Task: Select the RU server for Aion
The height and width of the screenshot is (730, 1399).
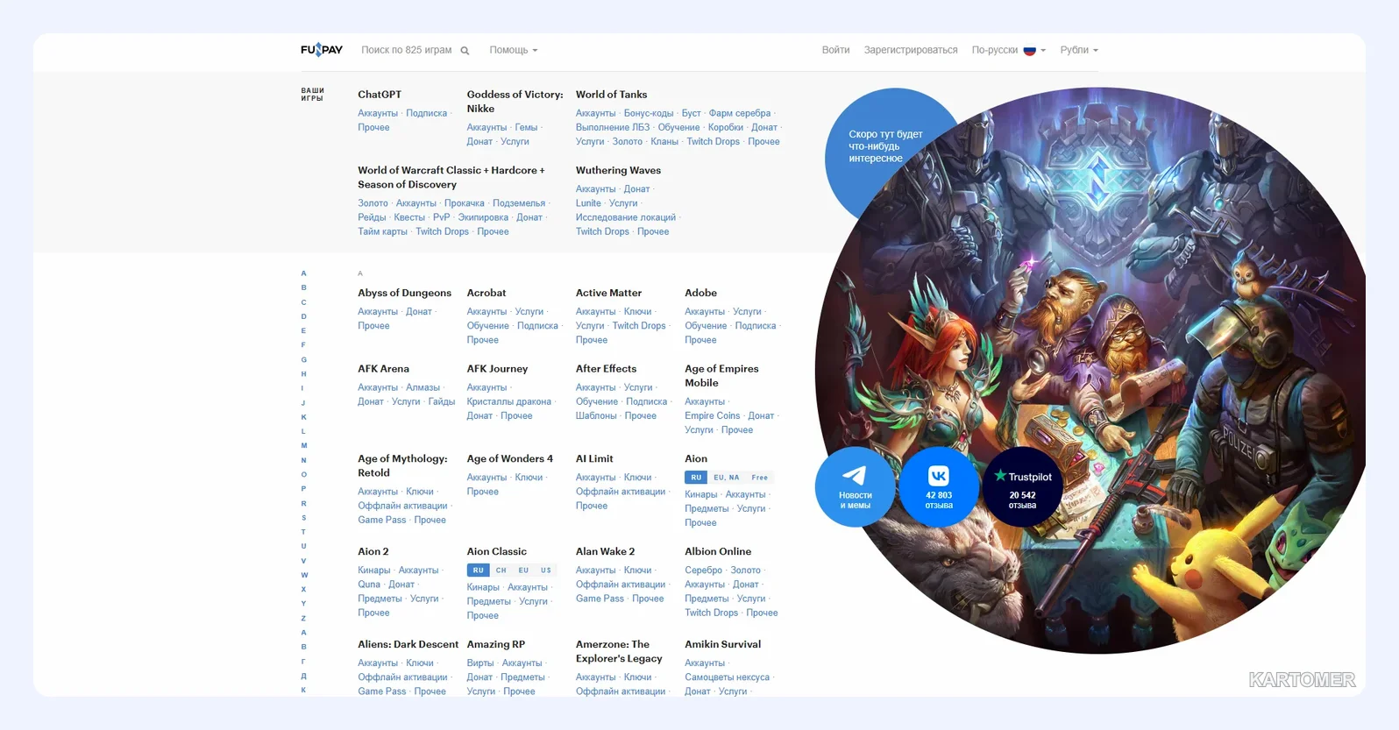Action: (x=696, y=478)
